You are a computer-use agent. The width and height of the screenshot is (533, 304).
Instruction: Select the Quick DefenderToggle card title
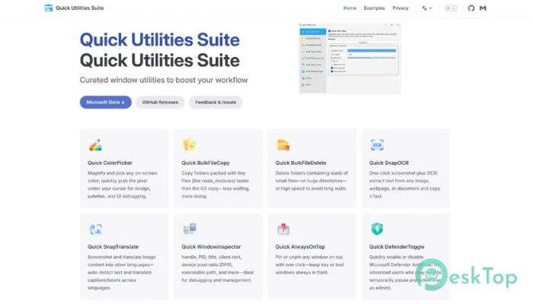tap(397, 247)
